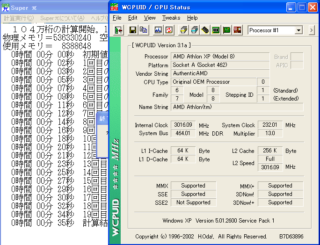This screenshot has height=245, width=320.
Task: Open the Tweaks menu
Action: [171, 18]
